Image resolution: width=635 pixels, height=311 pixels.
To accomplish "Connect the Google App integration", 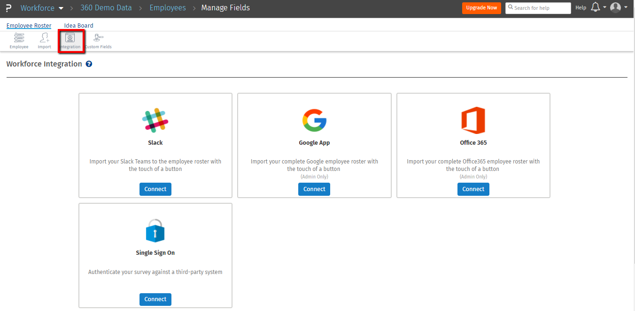I will [x=314, y=189].
